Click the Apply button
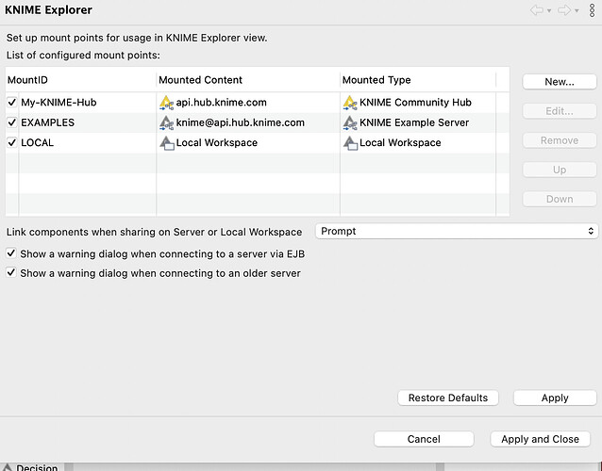The image size is (602, 471). point(555,398)
